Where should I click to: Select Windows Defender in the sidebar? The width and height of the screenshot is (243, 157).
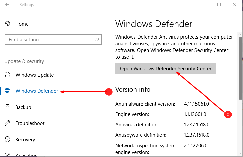[37, 91]
